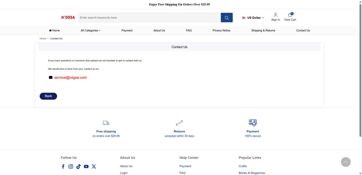362x175 pixels.
Task: Click the scroll-to-top arrow button
Action: [346, 162]
